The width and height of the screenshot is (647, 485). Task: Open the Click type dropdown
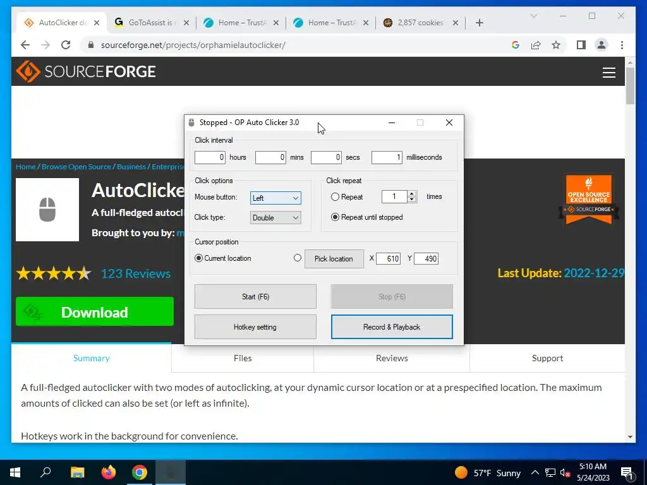(275, 218)
